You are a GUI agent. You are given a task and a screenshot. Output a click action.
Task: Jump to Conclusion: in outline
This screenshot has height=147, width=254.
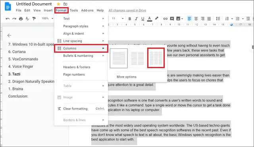(x=18, y=96)
